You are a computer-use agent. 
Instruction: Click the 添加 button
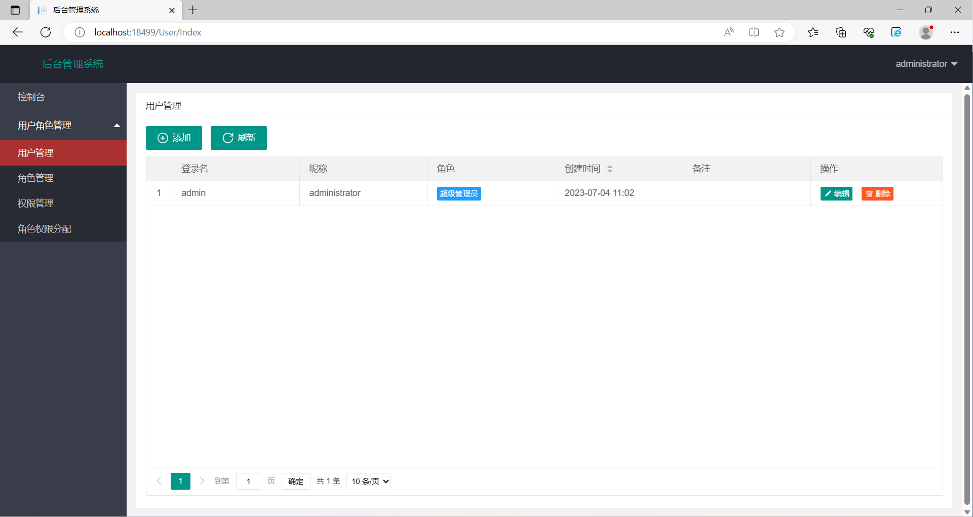(x=174, y=138)
